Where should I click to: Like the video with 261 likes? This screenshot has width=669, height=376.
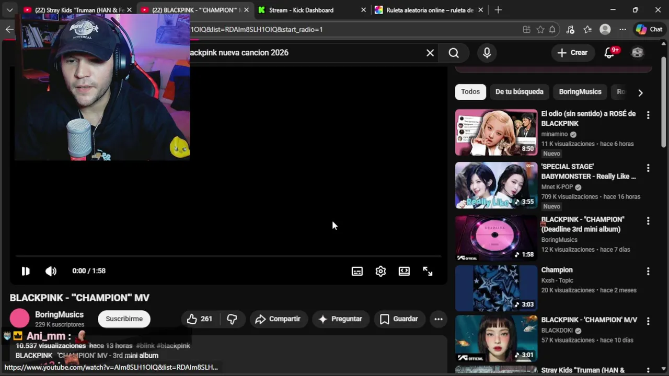200,319
